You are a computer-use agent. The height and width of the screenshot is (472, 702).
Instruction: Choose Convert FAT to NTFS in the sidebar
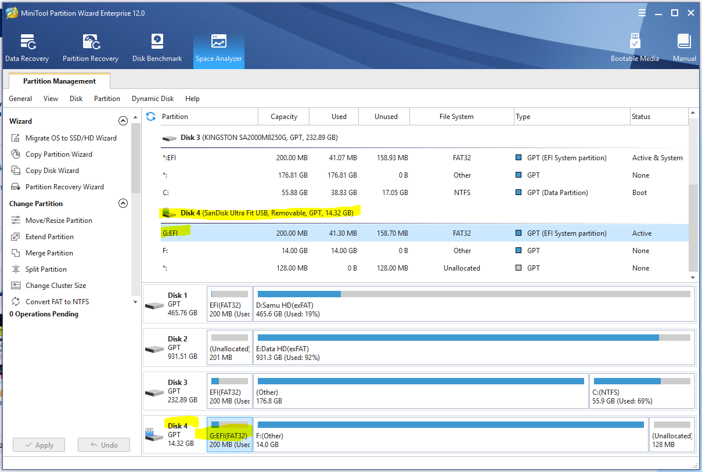click(x=49, y=302)
